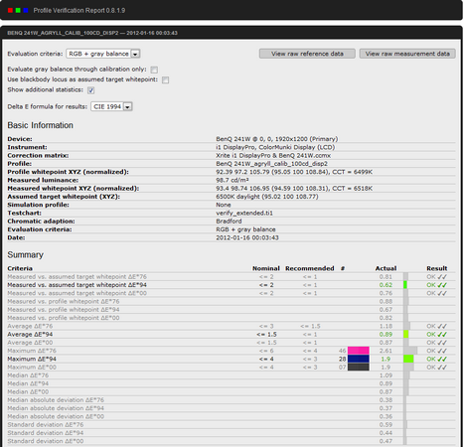Click the Nominal column header
Screen dimensions: 464x447
click(x=266, y=268)
